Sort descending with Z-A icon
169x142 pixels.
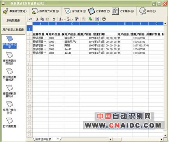pos(69,19)
